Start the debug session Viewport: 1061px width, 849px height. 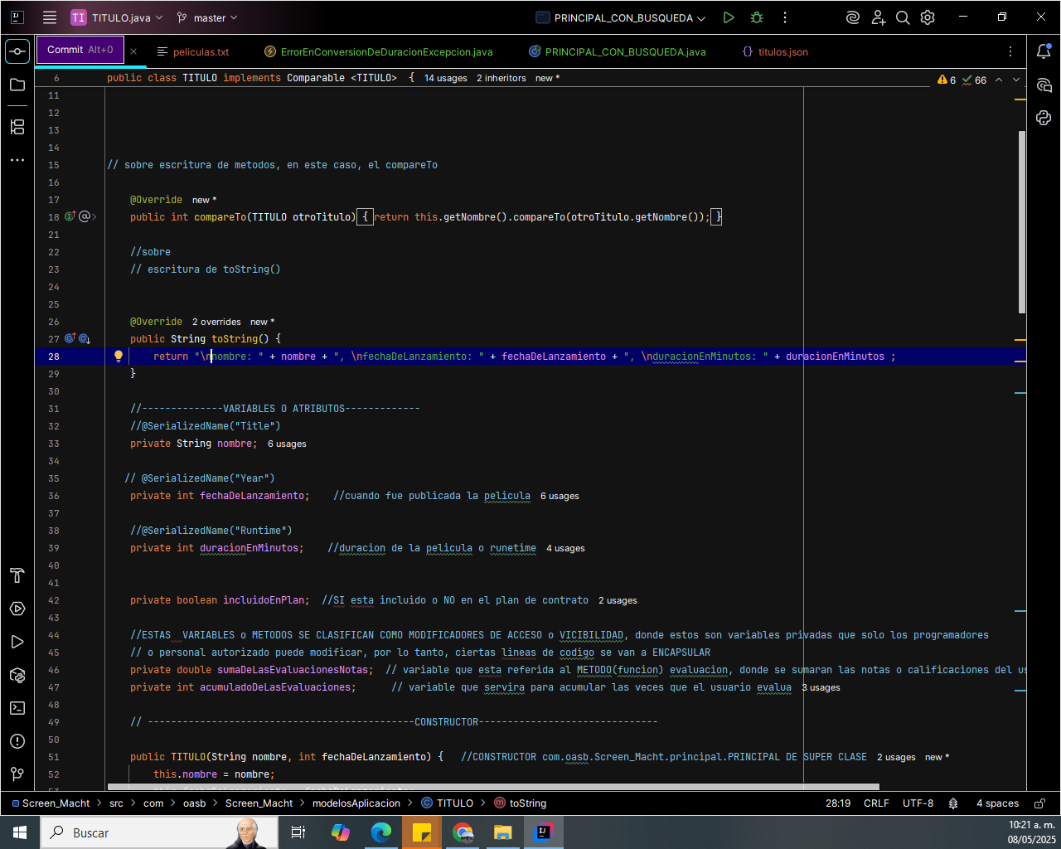[x=757, y=17]
